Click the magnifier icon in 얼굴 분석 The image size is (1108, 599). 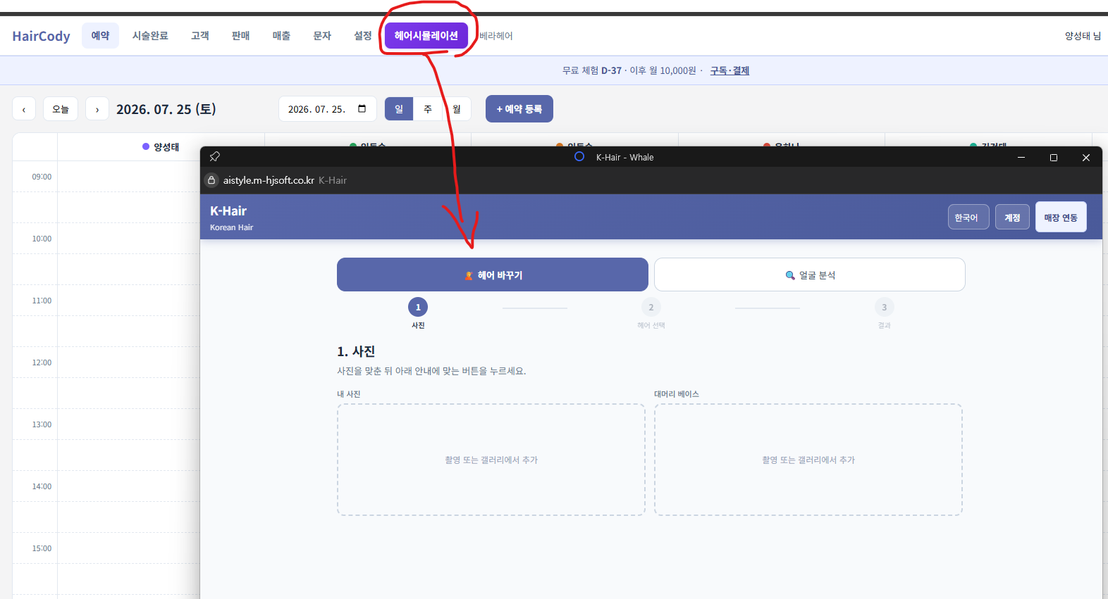pos(790,275)
